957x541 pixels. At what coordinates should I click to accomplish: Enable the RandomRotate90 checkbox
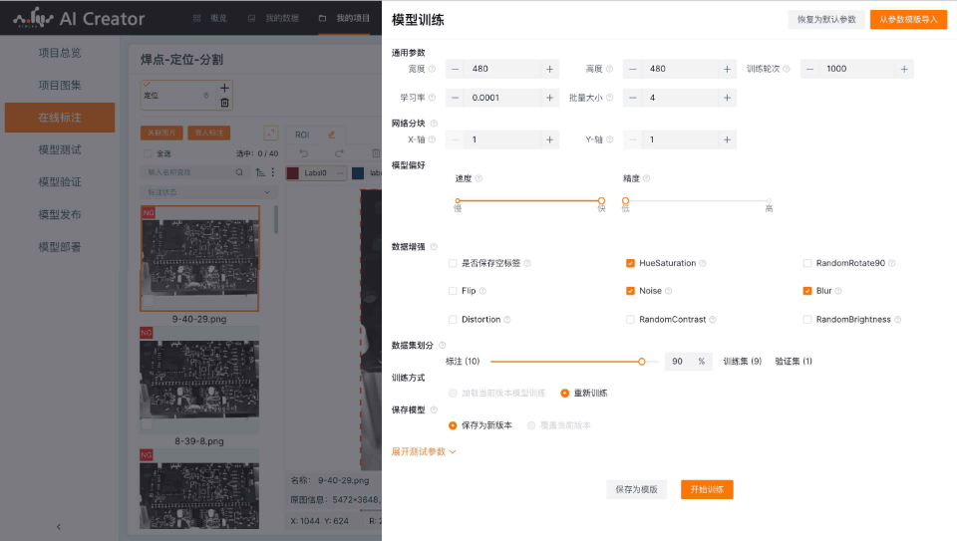click(807, 264)
